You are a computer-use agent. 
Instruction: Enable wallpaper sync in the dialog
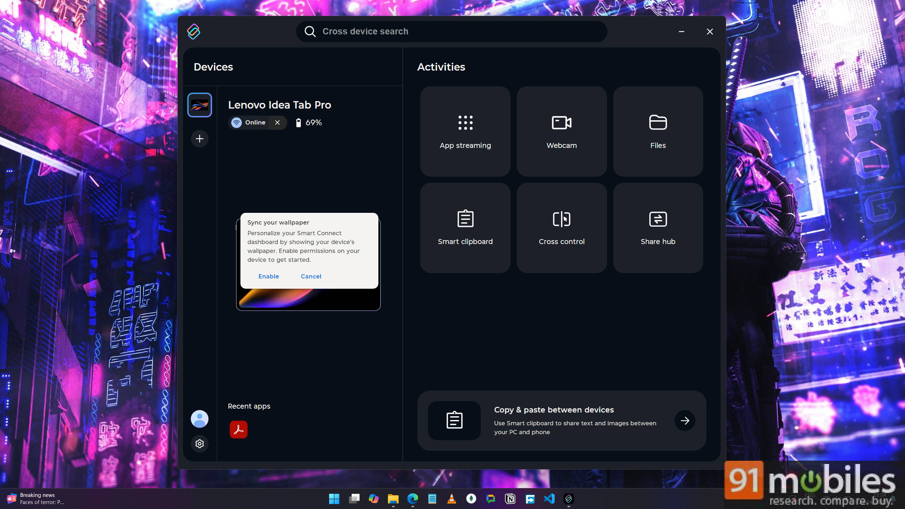268,276
